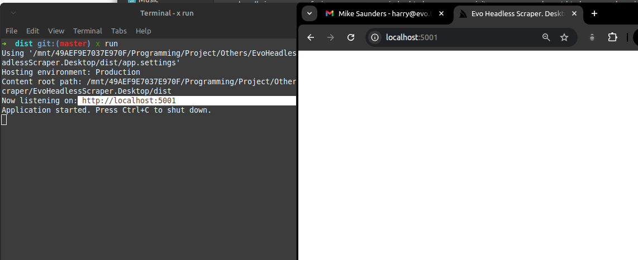Click the browser forward arrow

[331, 37]
